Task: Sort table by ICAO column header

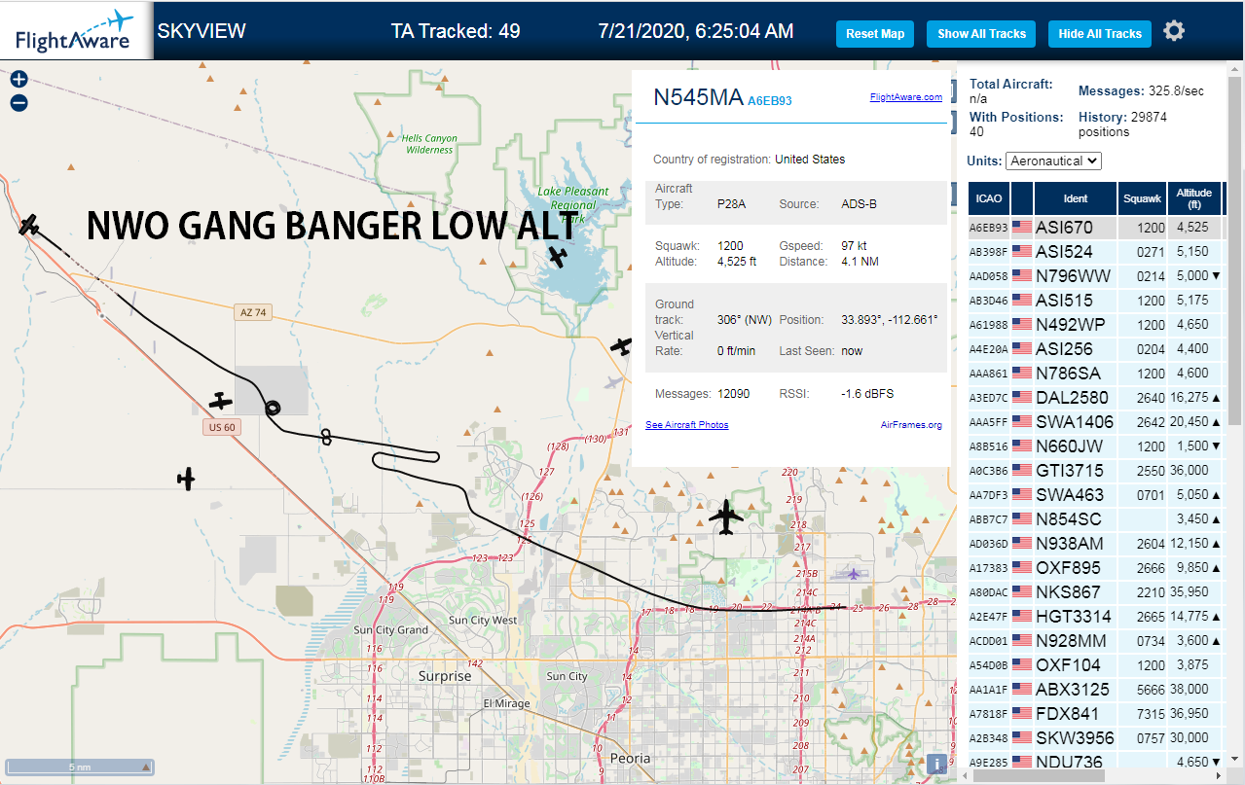Action: point(989,198)
